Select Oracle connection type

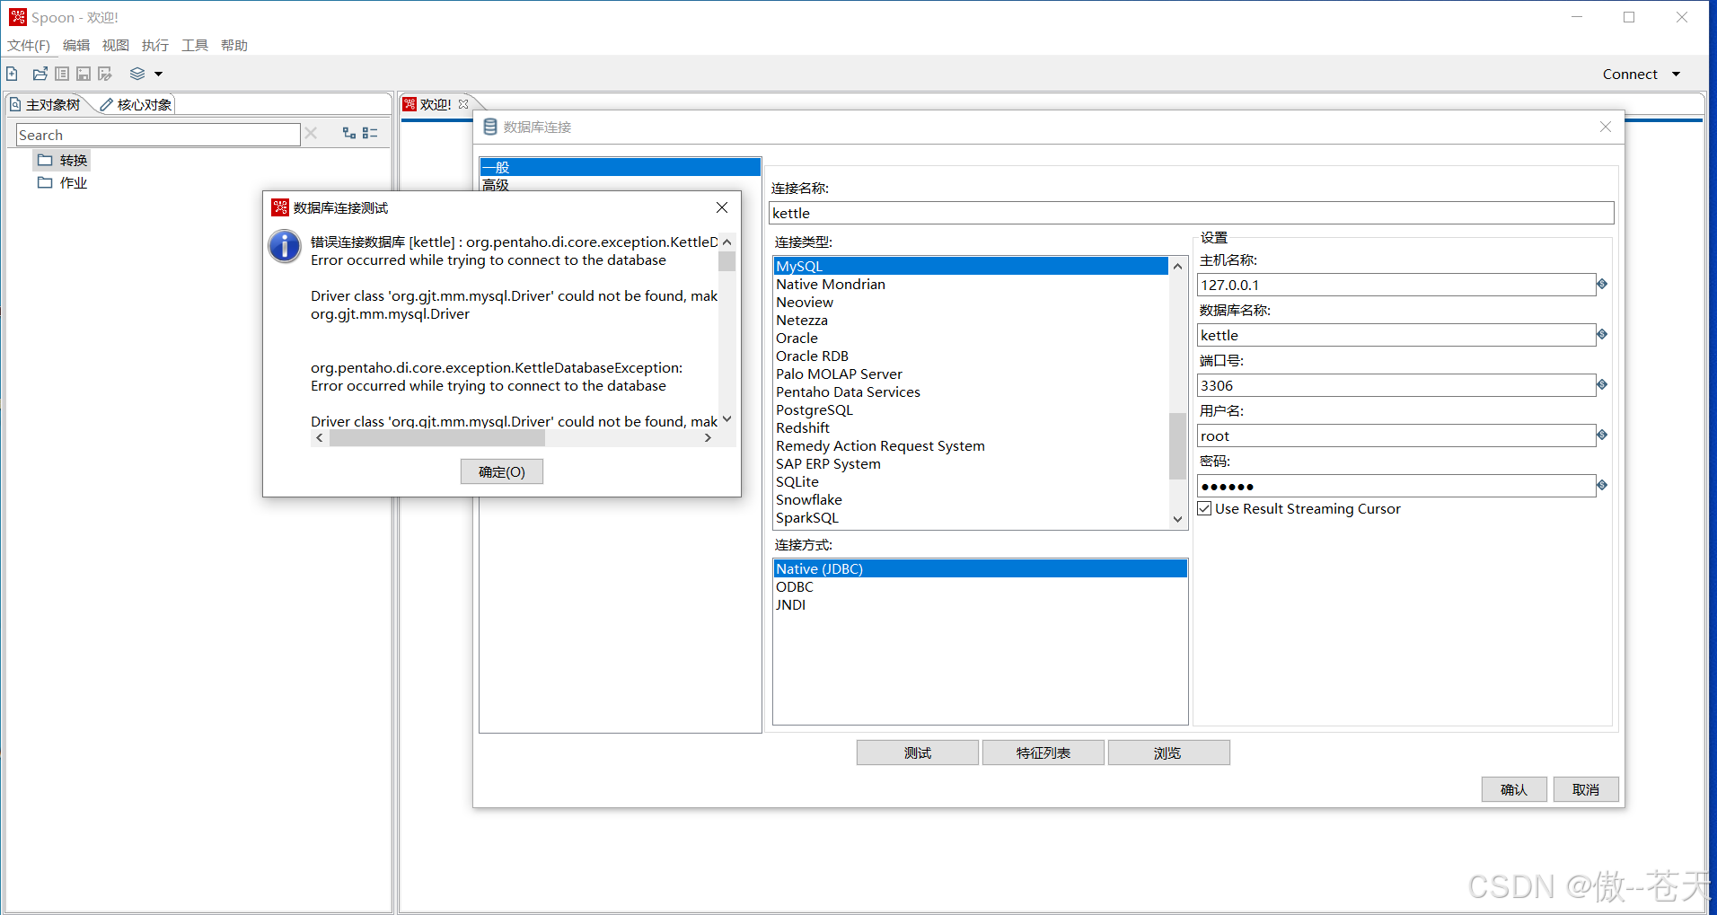coord(971,338)
